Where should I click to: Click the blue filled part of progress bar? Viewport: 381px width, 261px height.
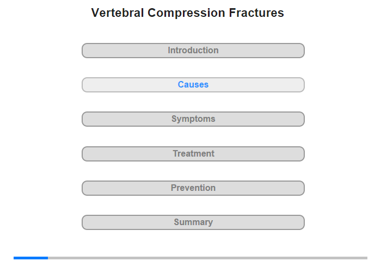[30, 258]
